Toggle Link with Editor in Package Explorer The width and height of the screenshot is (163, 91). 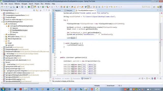tap(37, 10)
